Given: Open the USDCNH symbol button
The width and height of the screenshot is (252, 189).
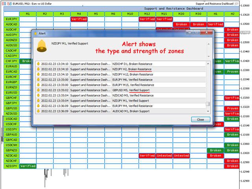Looking at the screenshot, I should 11,145.
